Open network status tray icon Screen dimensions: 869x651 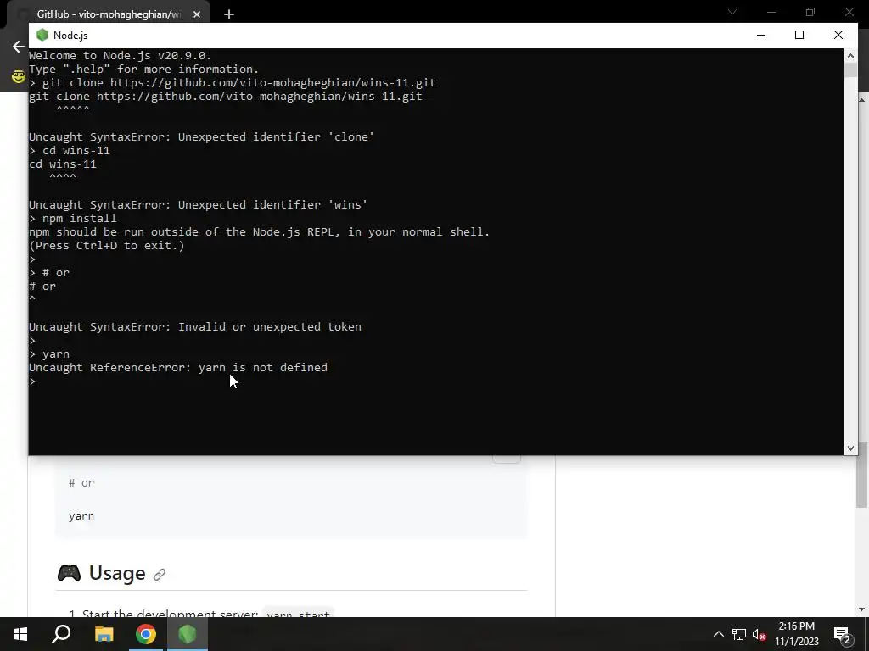point(739,634)
